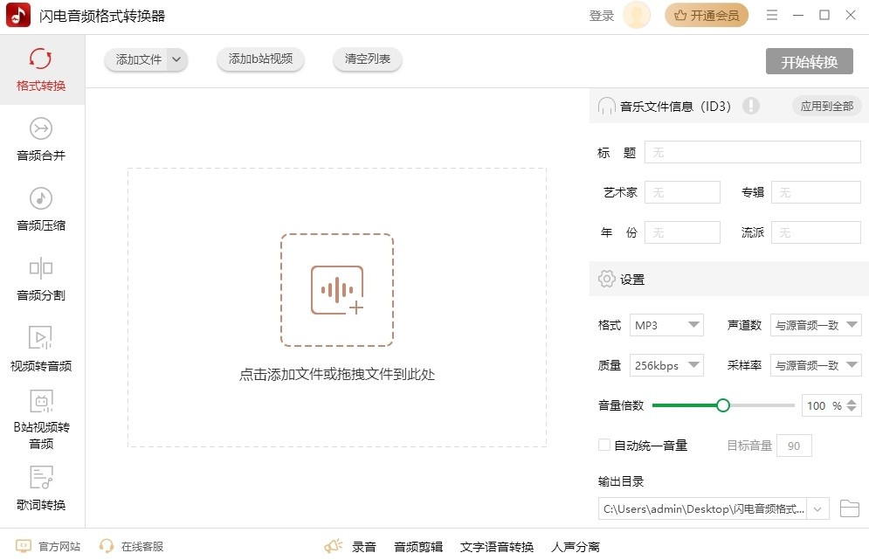This screenshot has height=560, width=869.
Task: Open the hamburger menu at top right
Action: [772, 15]
